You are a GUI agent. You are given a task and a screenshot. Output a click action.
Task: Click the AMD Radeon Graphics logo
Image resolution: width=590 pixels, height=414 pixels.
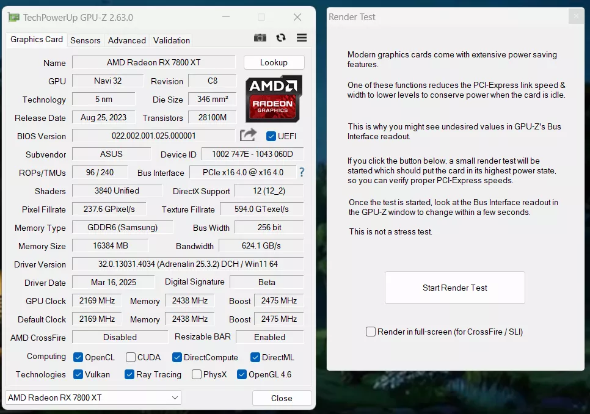click(274, 98)
